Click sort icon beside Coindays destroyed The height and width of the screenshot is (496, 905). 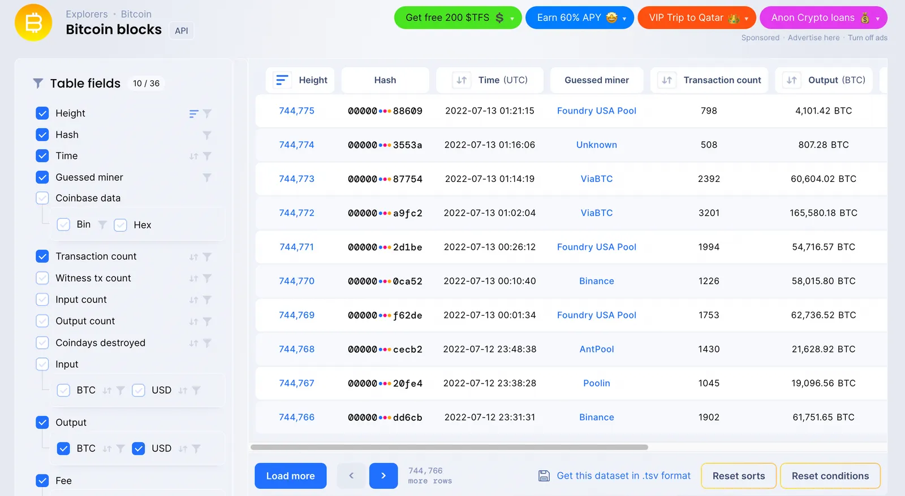coord(193,343)
